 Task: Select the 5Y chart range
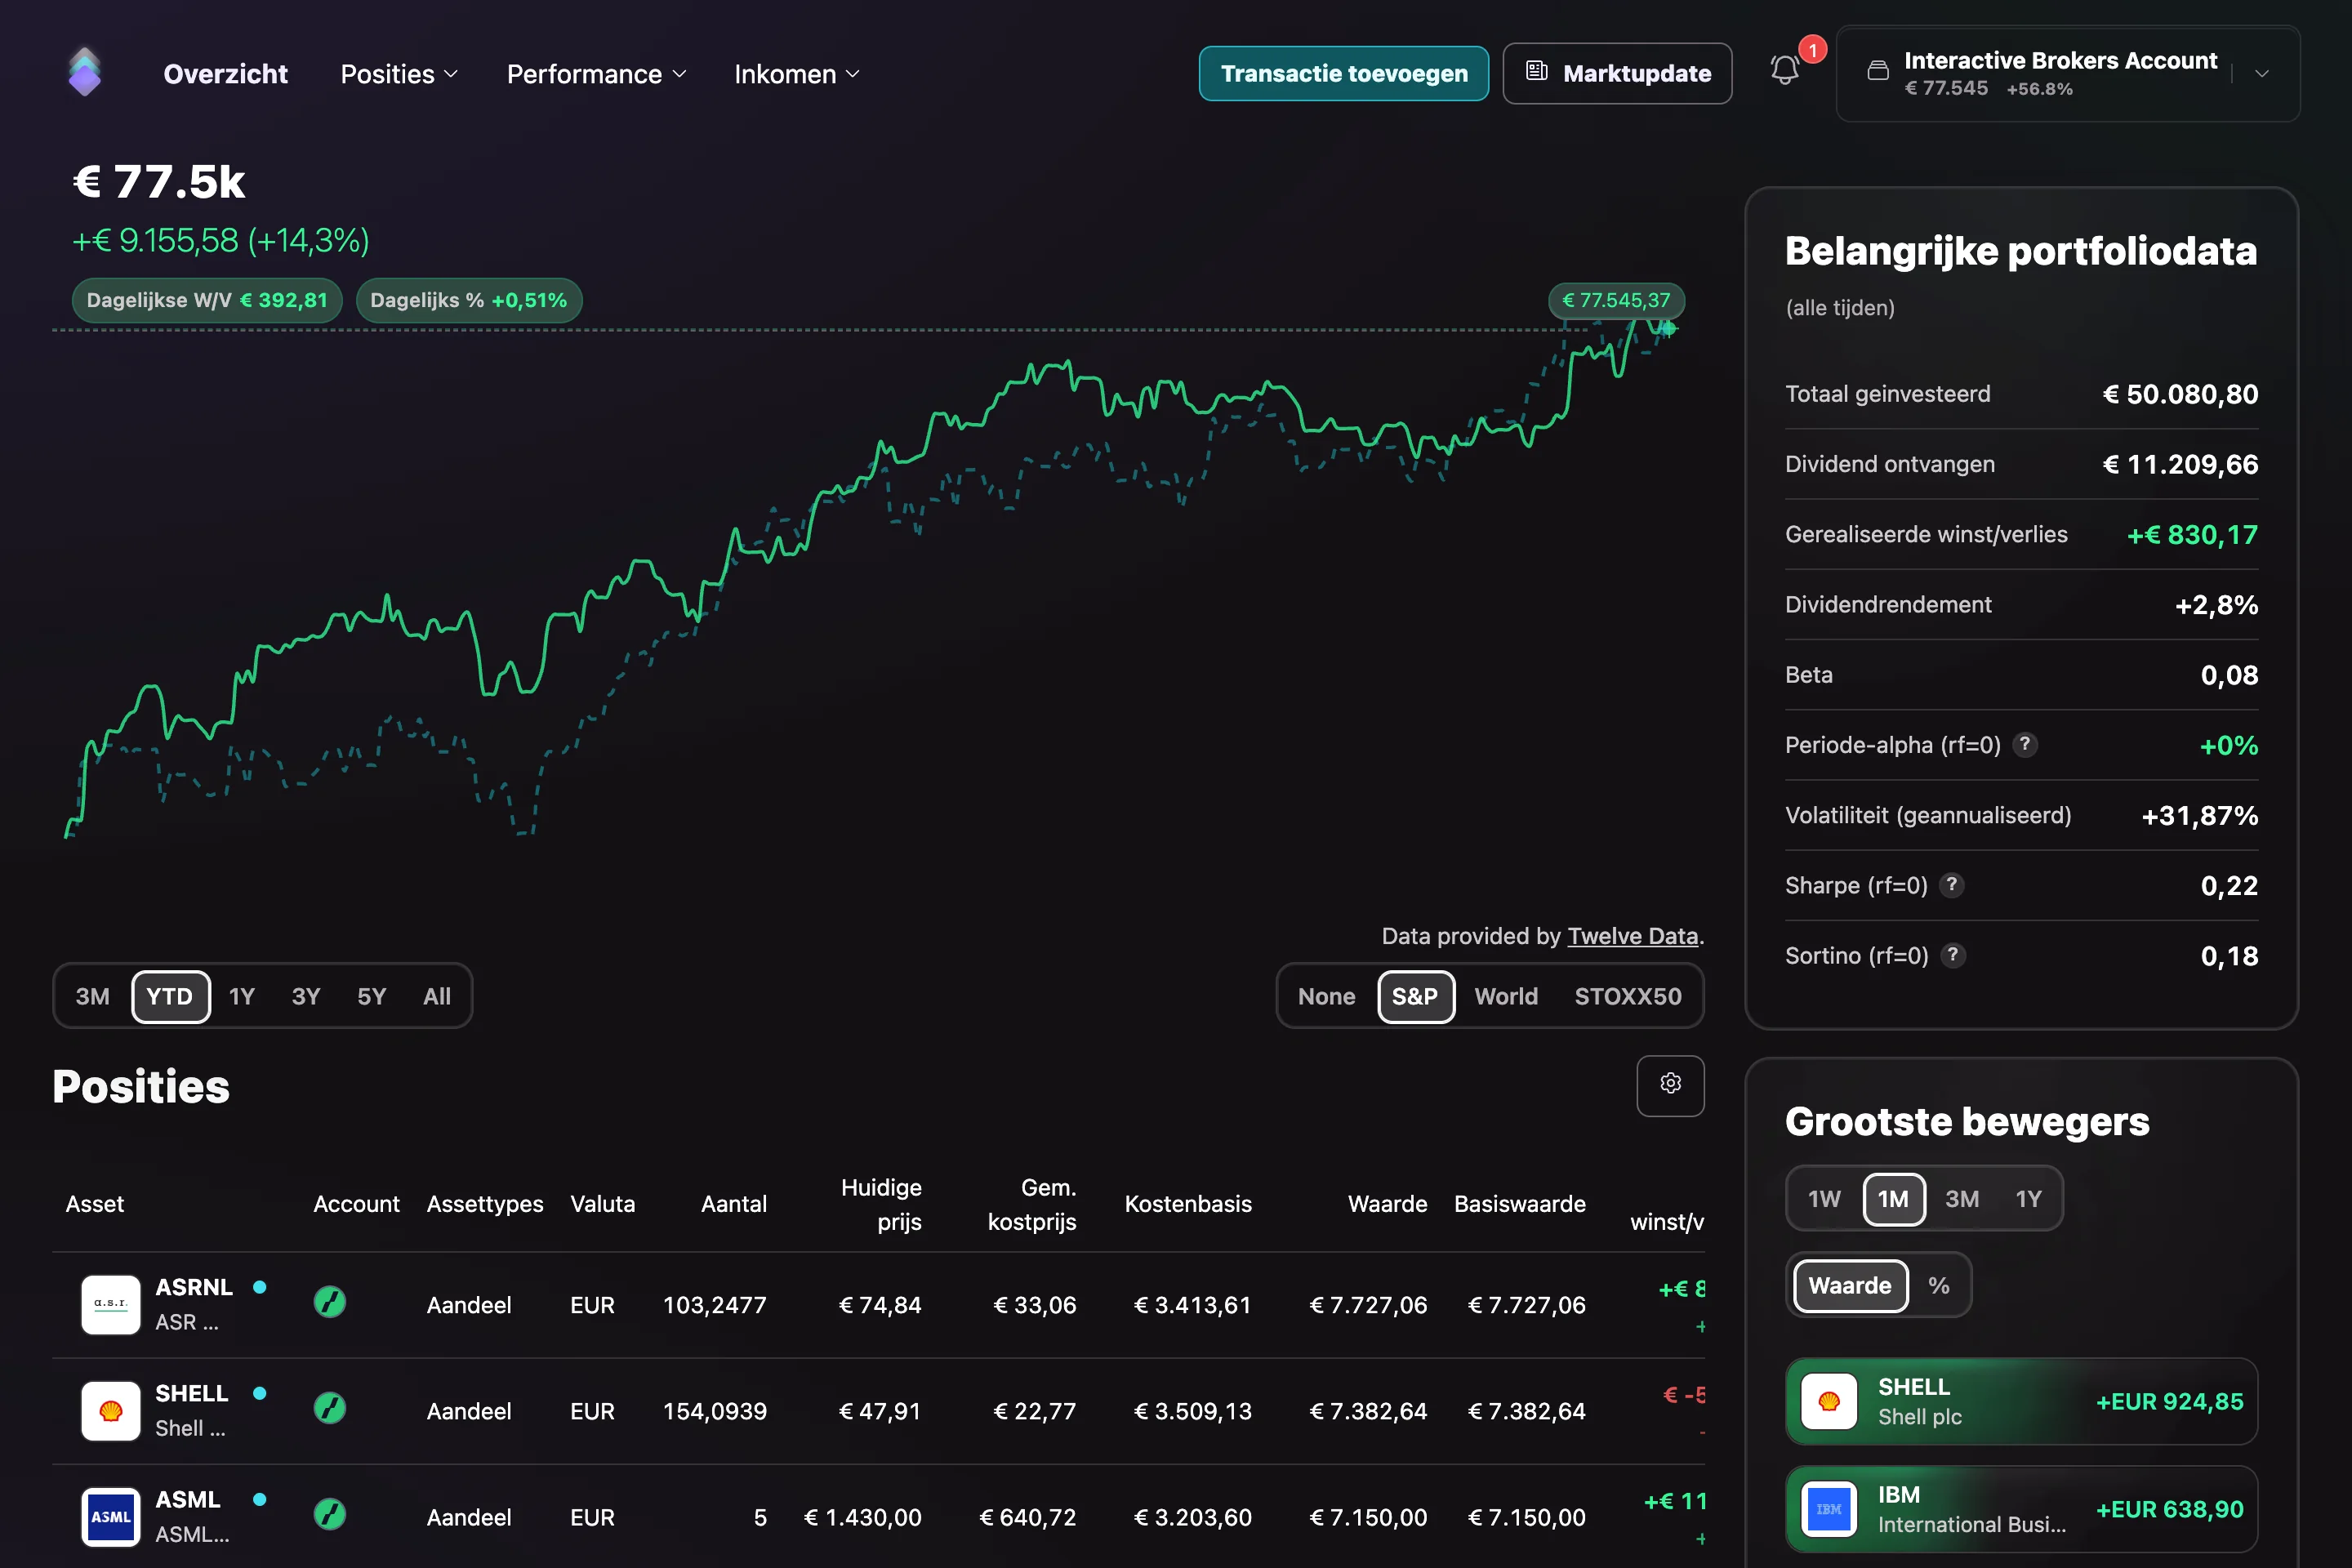click(371, 996)
